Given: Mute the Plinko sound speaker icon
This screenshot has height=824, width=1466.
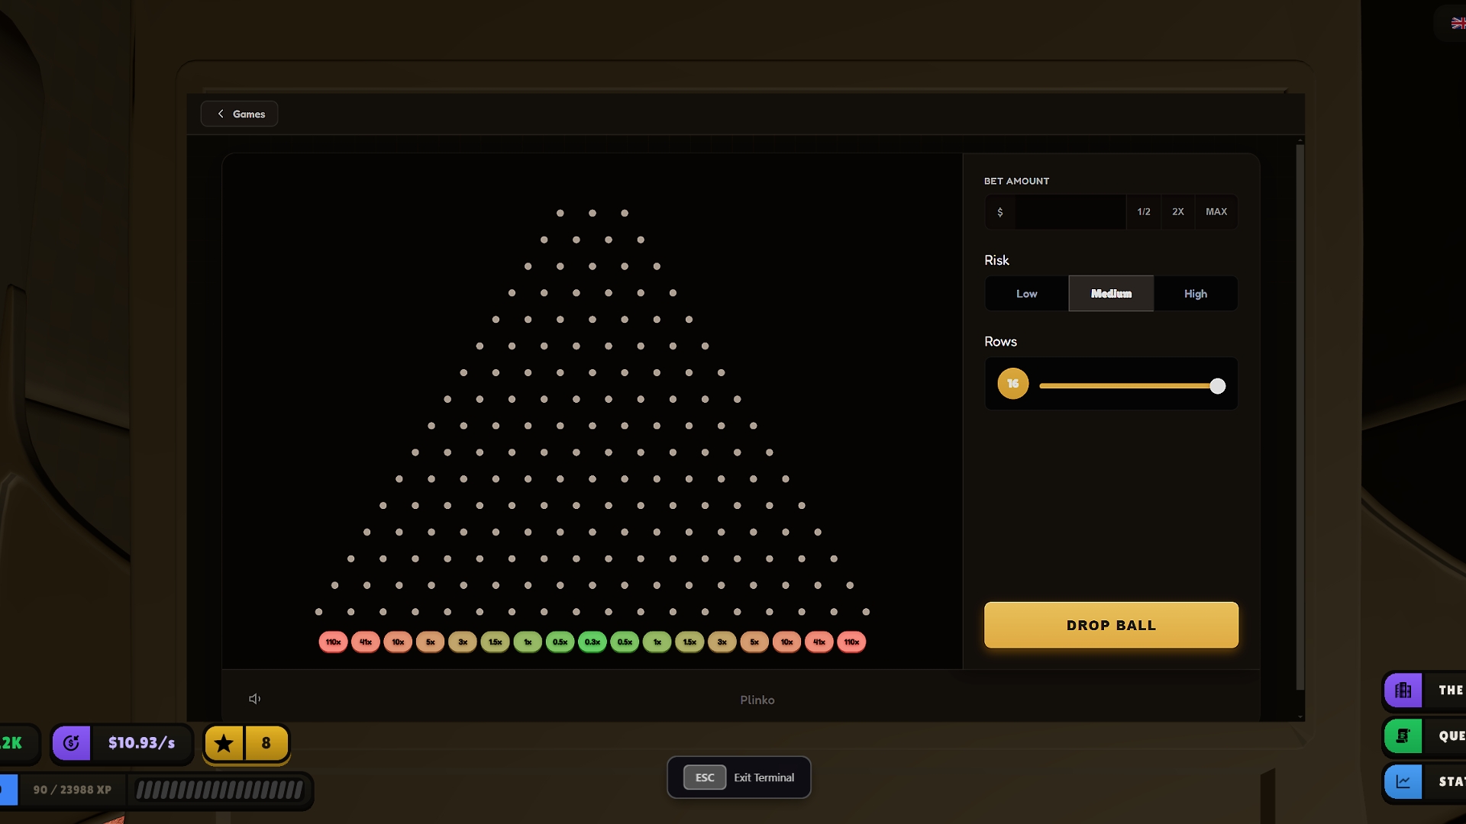Looking at the screenshot, I should pos(254,699).
